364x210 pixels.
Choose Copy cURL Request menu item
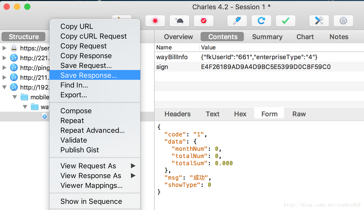(x=95, y=36)
